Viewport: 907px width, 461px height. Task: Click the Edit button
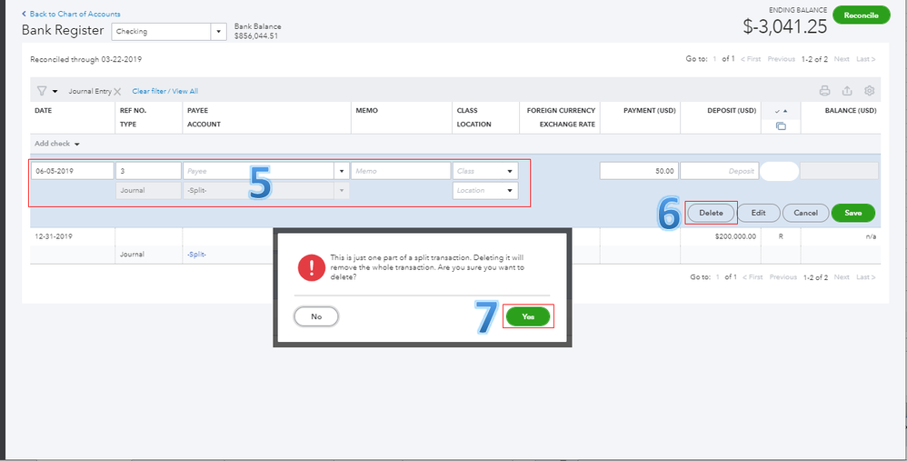pyautogui.click(x=758, y=213)
